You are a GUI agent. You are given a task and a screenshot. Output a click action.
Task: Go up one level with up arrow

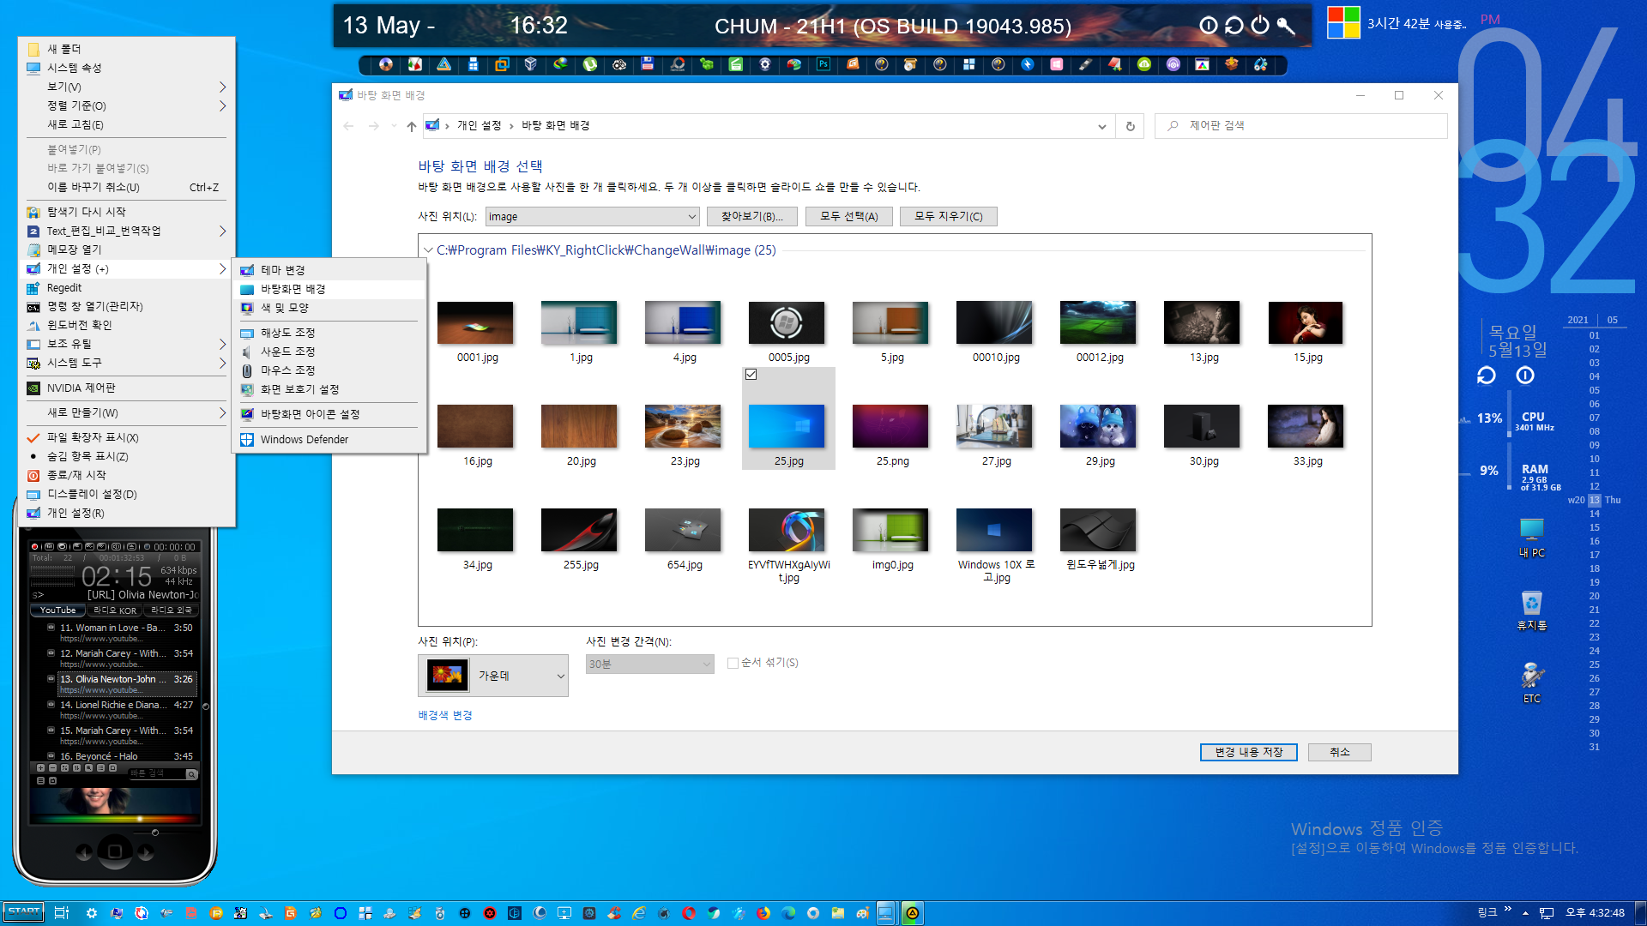pyautogui.click(x=412, y=126)
